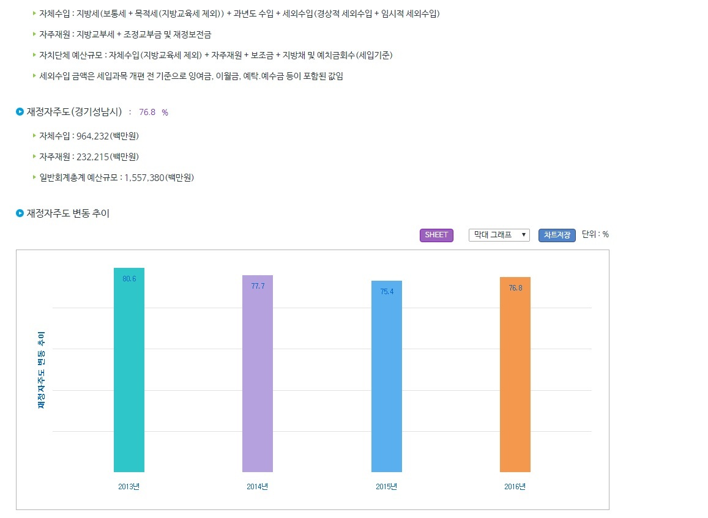The width and height of the screenshot is (708, 518).
Task: Click the green arrow bullet next to 자체수입 : 964,232
Action: 34,135
